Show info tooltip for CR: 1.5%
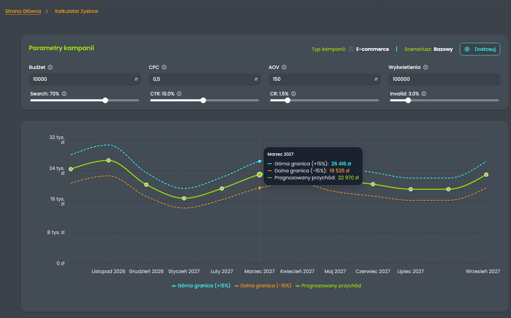The image size is (511, 318). click(293, 94)
